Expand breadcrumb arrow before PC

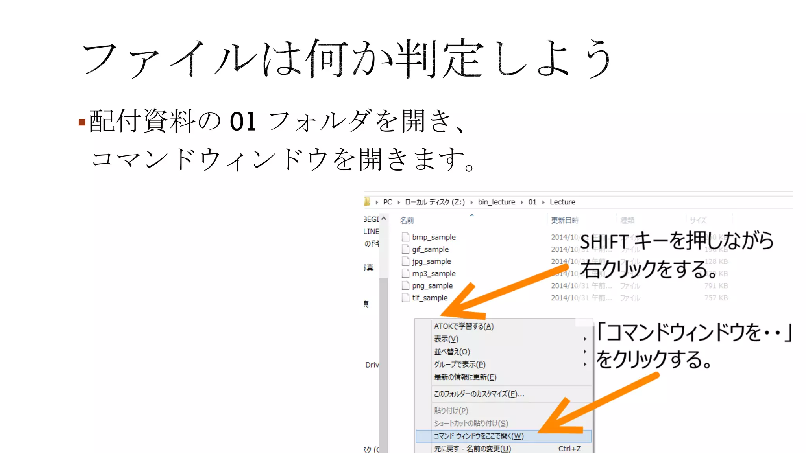[377, 202]
